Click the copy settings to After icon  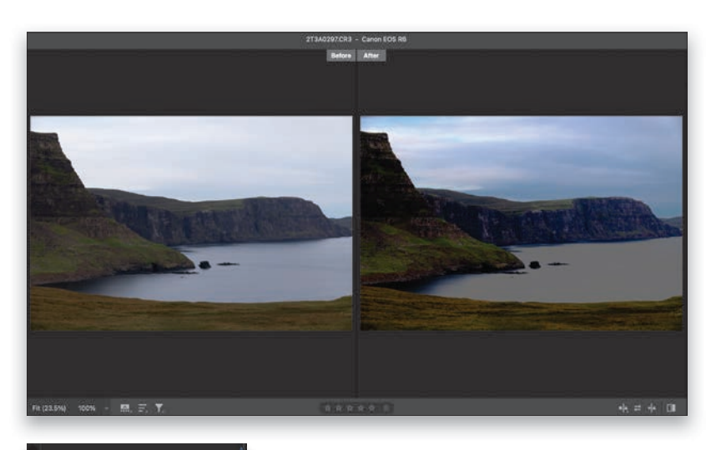click(x=623, y=408)
